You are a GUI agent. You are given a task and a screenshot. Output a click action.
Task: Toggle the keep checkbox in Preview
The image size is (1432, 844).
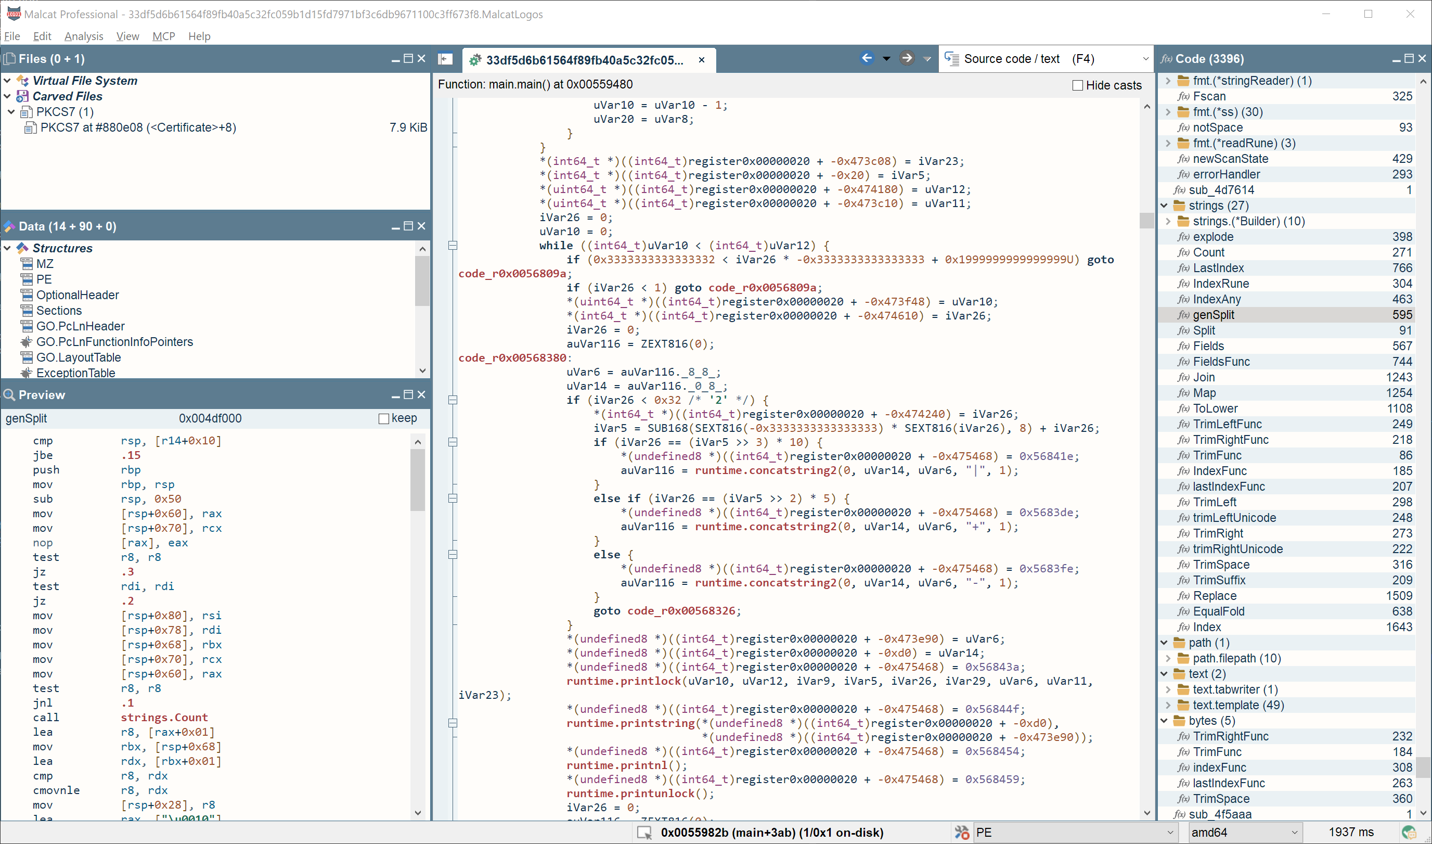384,418
